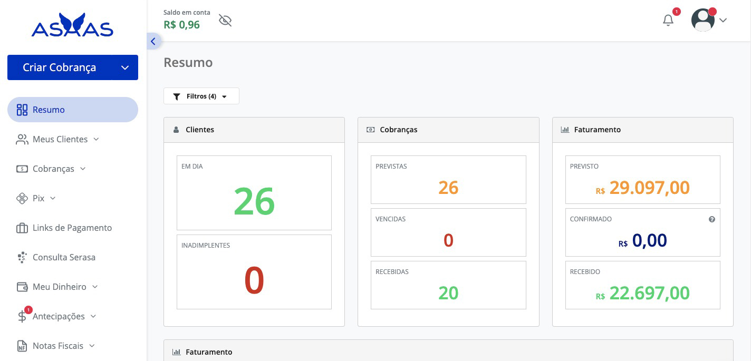Open the Cobranças sidebar menu item
The width and height of the screenshot is (751, 361).
(x=53, y=169)
